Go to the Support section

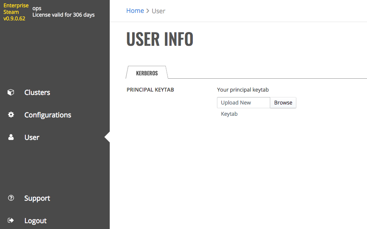tap(37, 198)
